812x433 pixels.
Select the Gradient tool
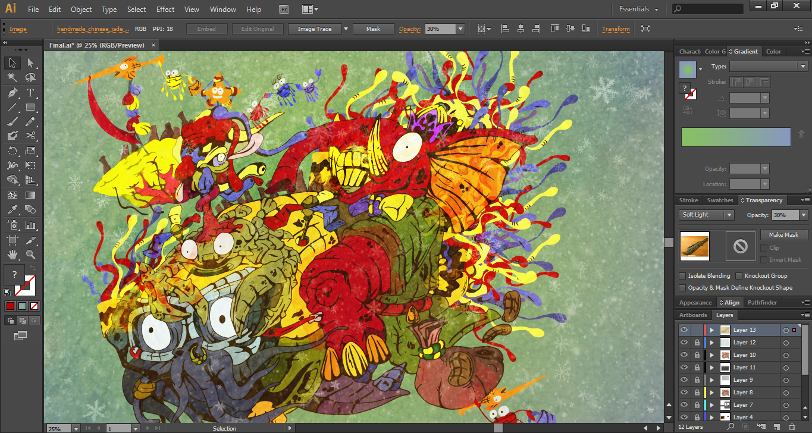click(x=30, y=195)
